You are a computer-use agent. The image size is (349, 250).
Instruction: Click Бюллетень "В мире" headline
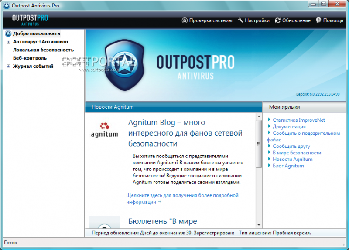tap(163, 221)
